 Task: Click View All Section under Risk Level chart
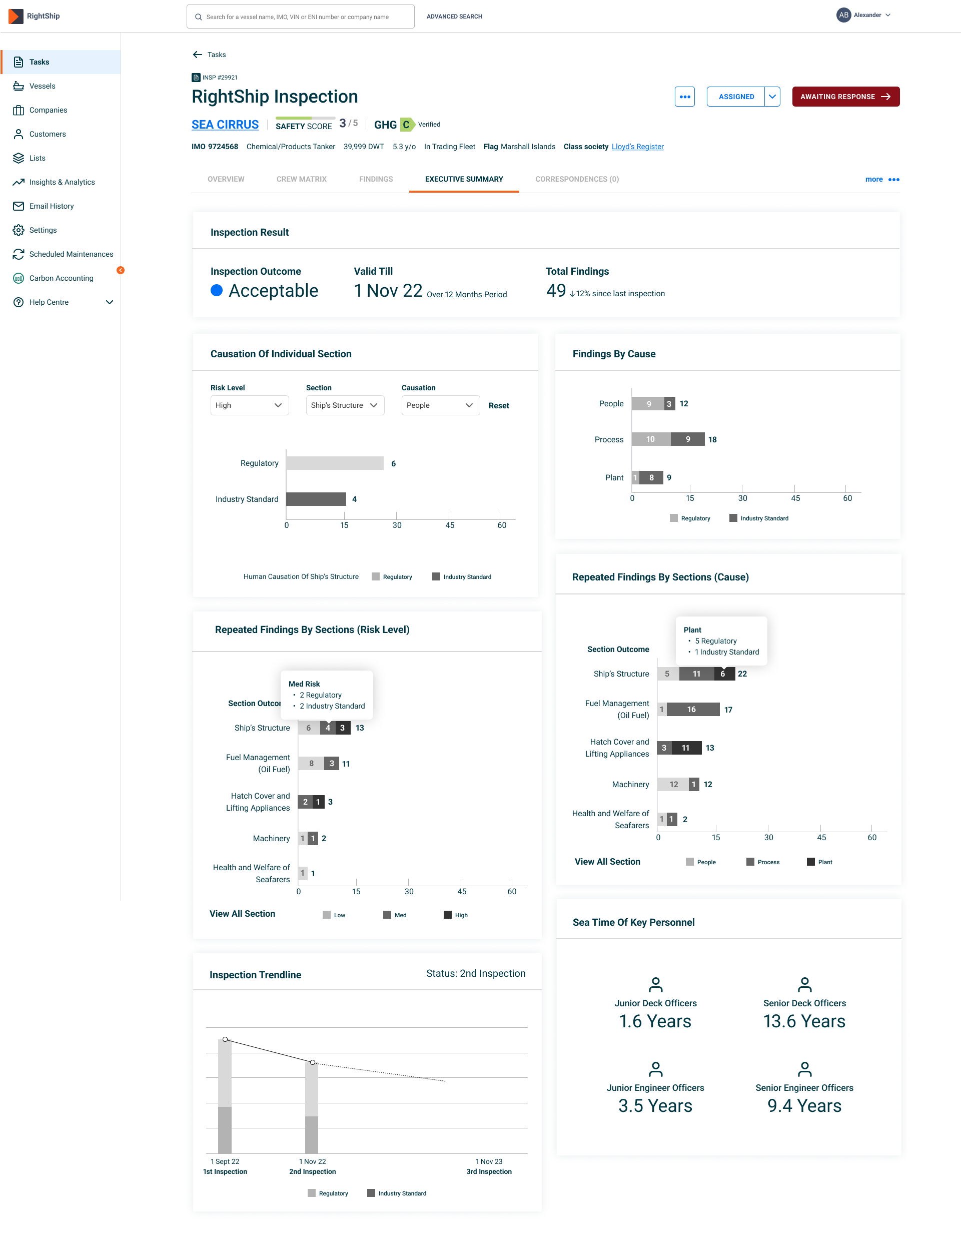point(242,914)
